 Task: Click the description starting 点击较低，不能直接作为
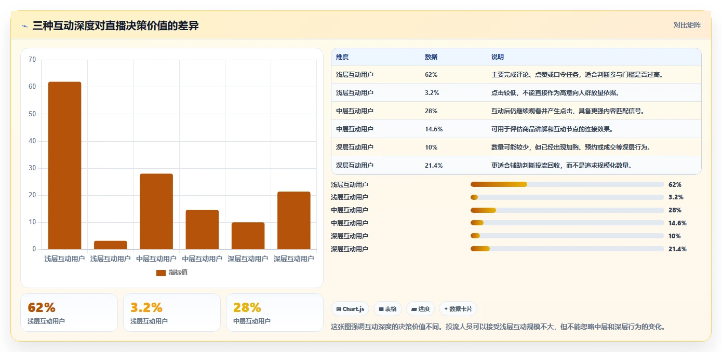[x=555, y=93]
